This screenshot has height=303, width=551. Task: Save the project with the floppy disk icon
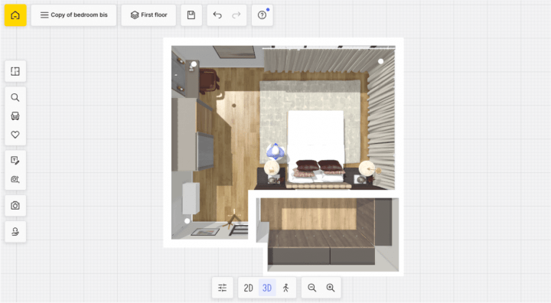[x=191, y=15]
